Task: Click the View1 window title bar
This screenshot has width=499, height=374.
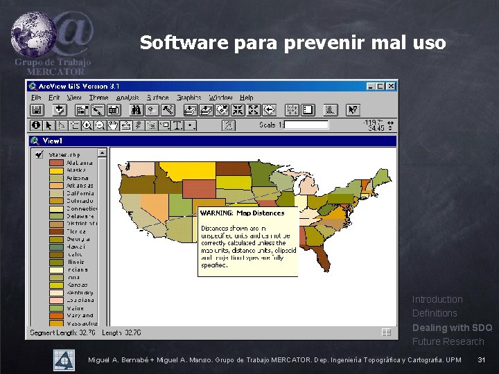Action: [213, 141]
